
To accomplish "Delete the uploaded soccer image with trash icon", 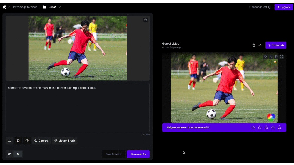I will coord(146,20).
